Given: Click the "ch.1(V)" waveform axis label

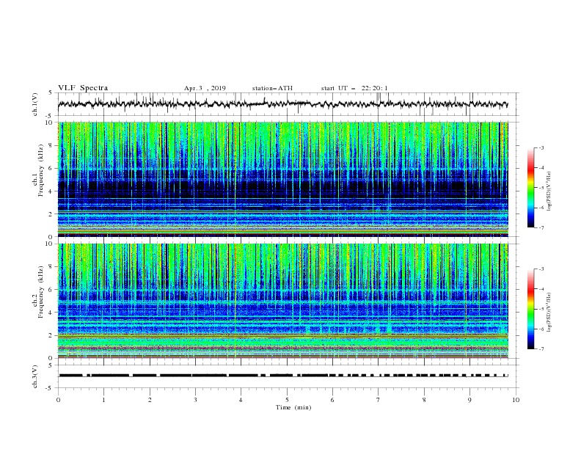Looking at the screenshot, I should coord(35,104).
